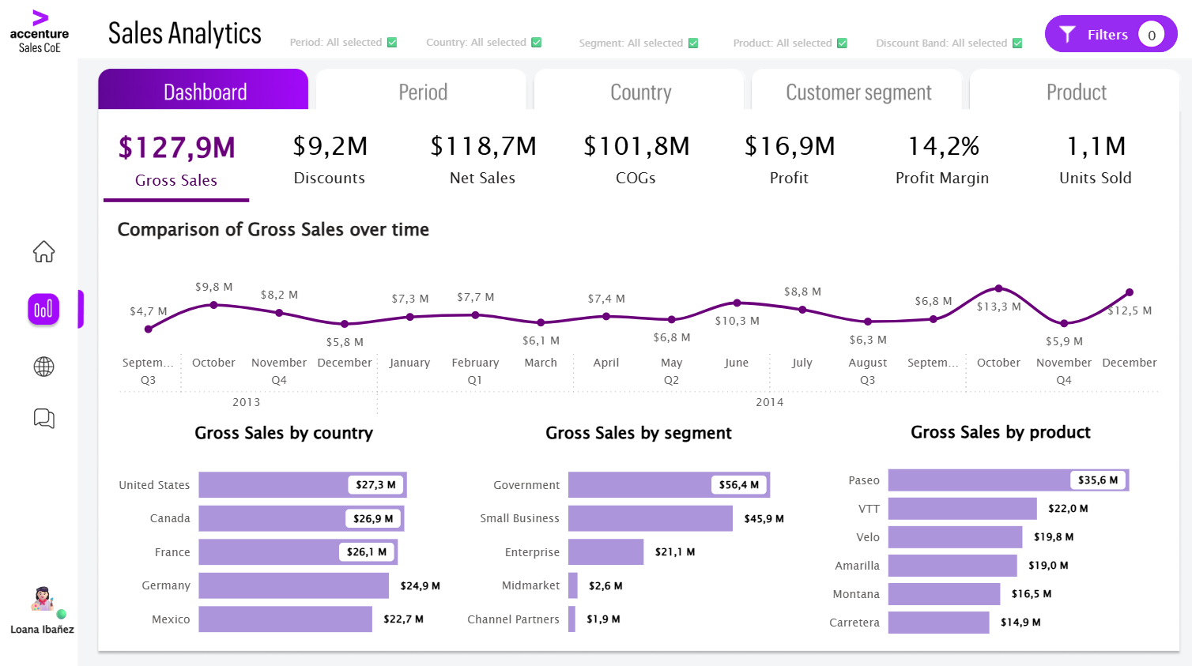Image resolution: width=1192 pixels, height=666 pixels.
Task: Open the Filters button
Action: pyautogui.click(x=1111, y=35)
